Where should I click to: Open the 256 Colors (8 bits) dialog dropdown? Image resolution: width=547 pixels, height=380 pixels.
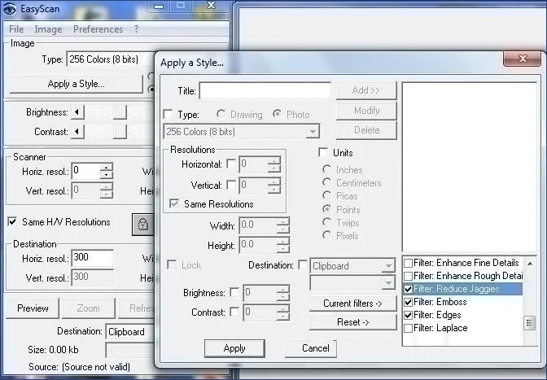(313, 132)
